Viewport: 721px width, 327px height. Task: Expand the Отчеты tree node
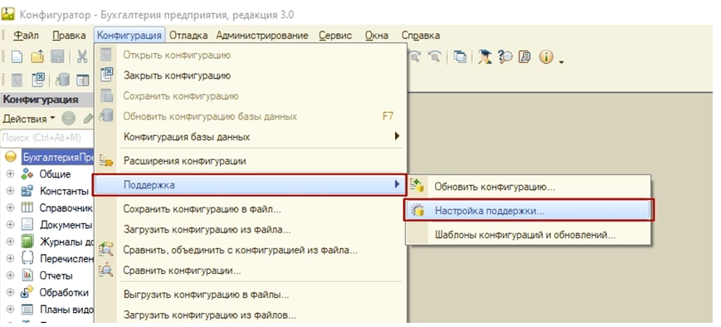coord(10,276)
